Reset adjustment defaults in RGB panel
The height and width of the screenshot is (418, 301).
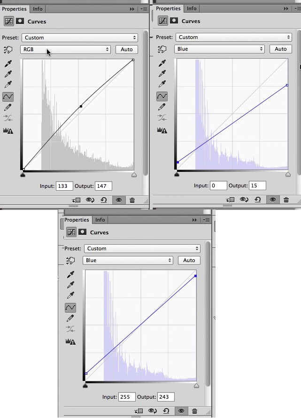pos(104,200)
